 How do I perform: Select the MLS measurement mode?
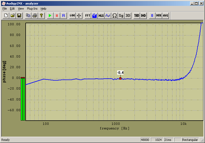[x=101, y=15]
